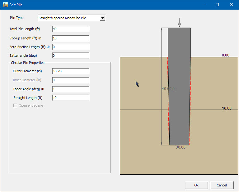Click the Inner Diameter input field
This screenshot has width=239, height=192.
pyautogui.click(x=71, y=80)
